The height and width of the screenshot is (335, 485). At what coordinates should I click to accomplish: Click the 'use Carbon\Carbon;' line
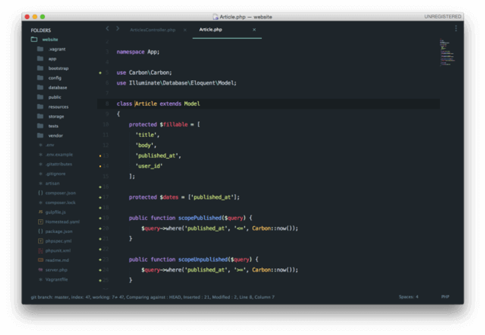coord(144,73)
